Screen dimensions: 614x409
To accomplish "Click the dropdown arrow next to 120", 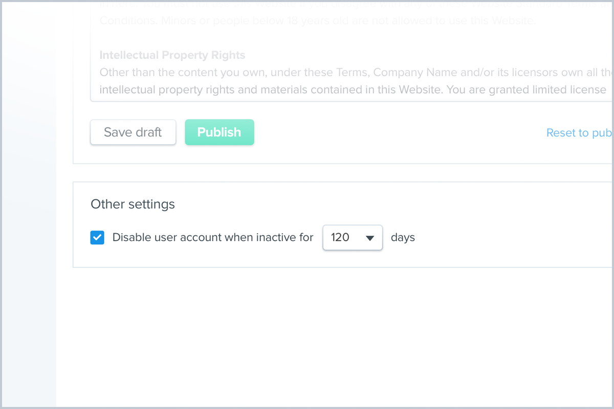I will coord(370,238).
